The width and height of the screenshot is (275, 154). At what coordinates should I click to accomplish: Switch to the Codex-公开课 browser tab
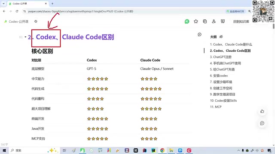pyautogui.click(x=27, y=3)
